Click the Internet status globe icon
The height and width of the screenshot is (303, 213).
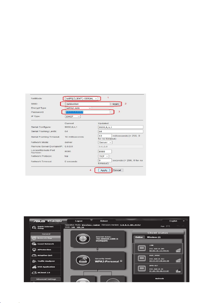[x=83, y=239]
